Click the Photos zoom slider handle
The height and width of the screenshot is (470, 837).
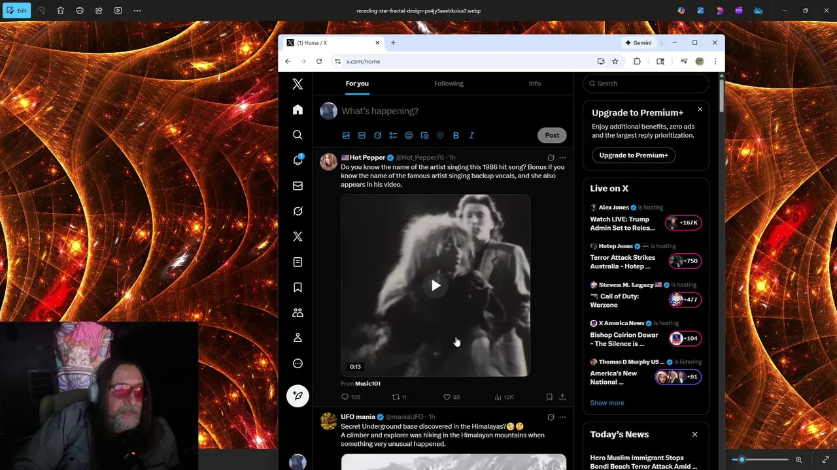tap(742, 460)
